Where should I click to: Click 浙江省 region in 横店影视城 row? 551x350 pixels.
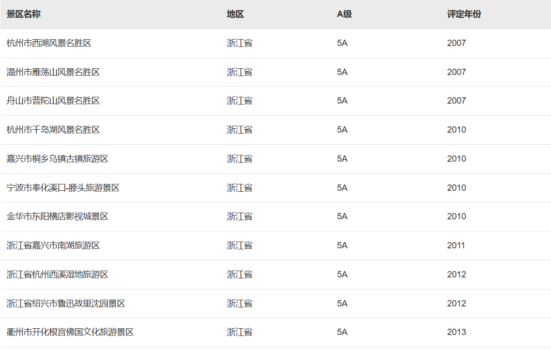tap(240, 216)
